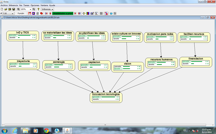Open a network with the folder icon
Viewport: 216px width, 134px height.
pyautogui.click(x=6, y=9)
